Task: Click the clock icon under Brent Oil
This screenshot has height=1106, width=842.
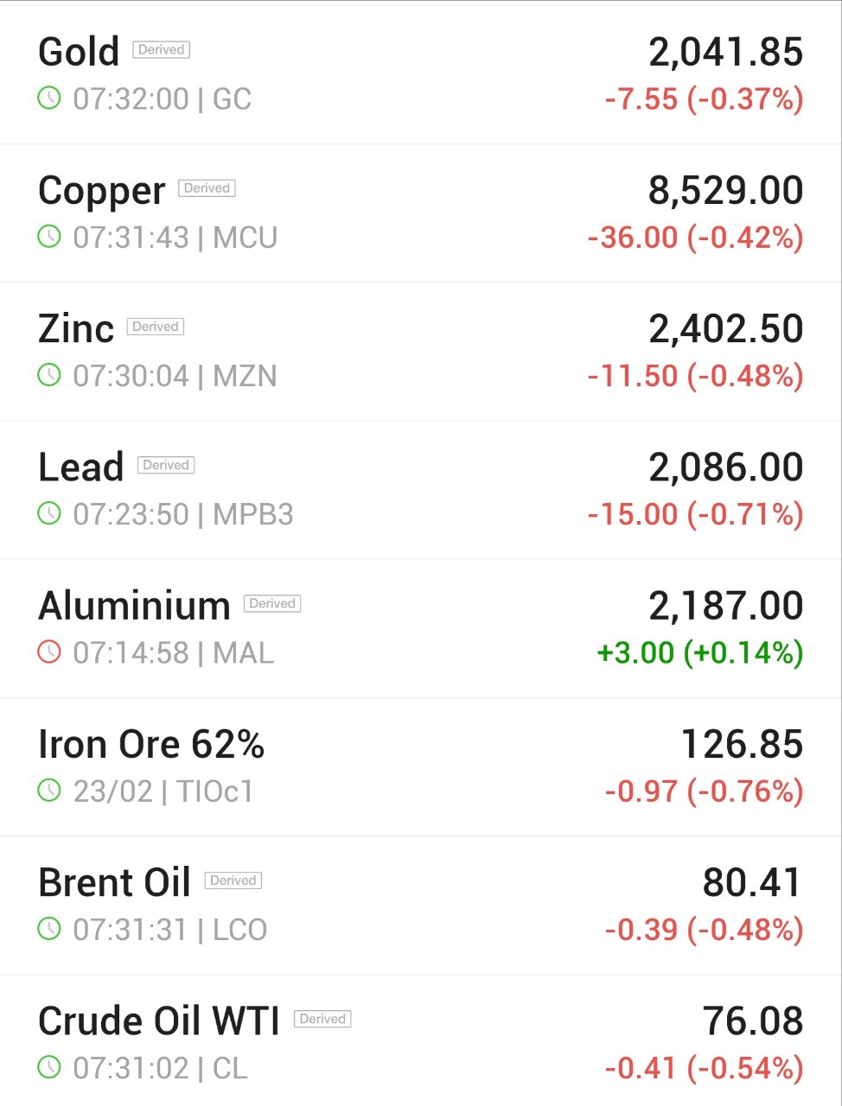Action: pos(49,929)
